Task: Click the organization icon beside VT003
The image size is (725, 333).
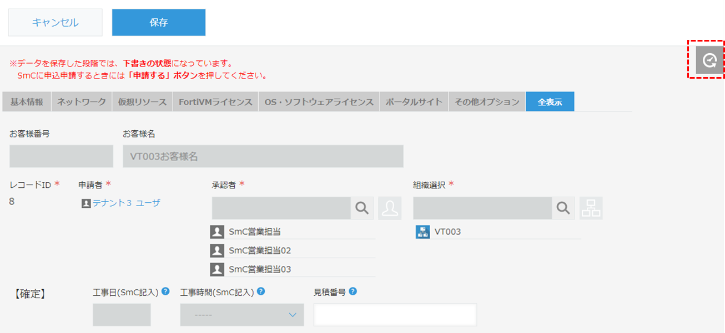Action: pyautogui.click(x=422, y=232)
